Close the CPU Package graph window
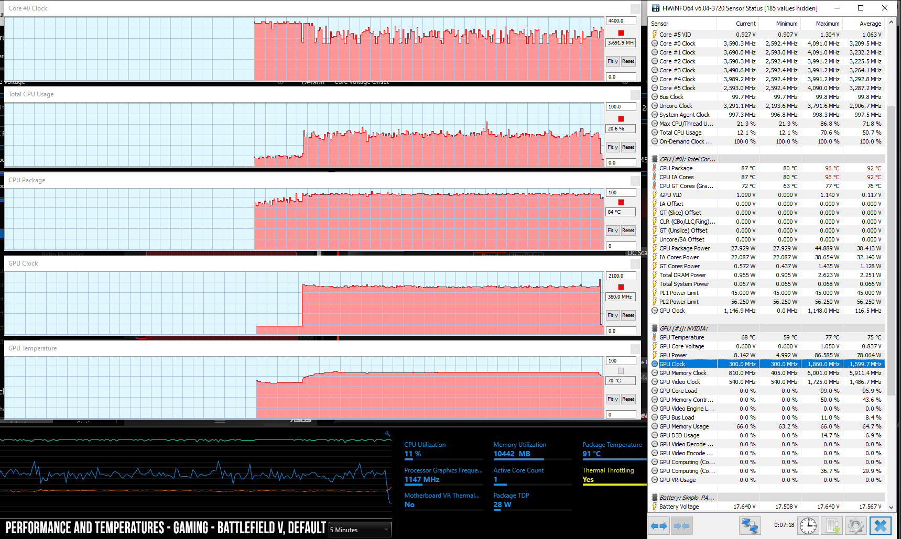This screenshot has height=539, width=901. 635,180
